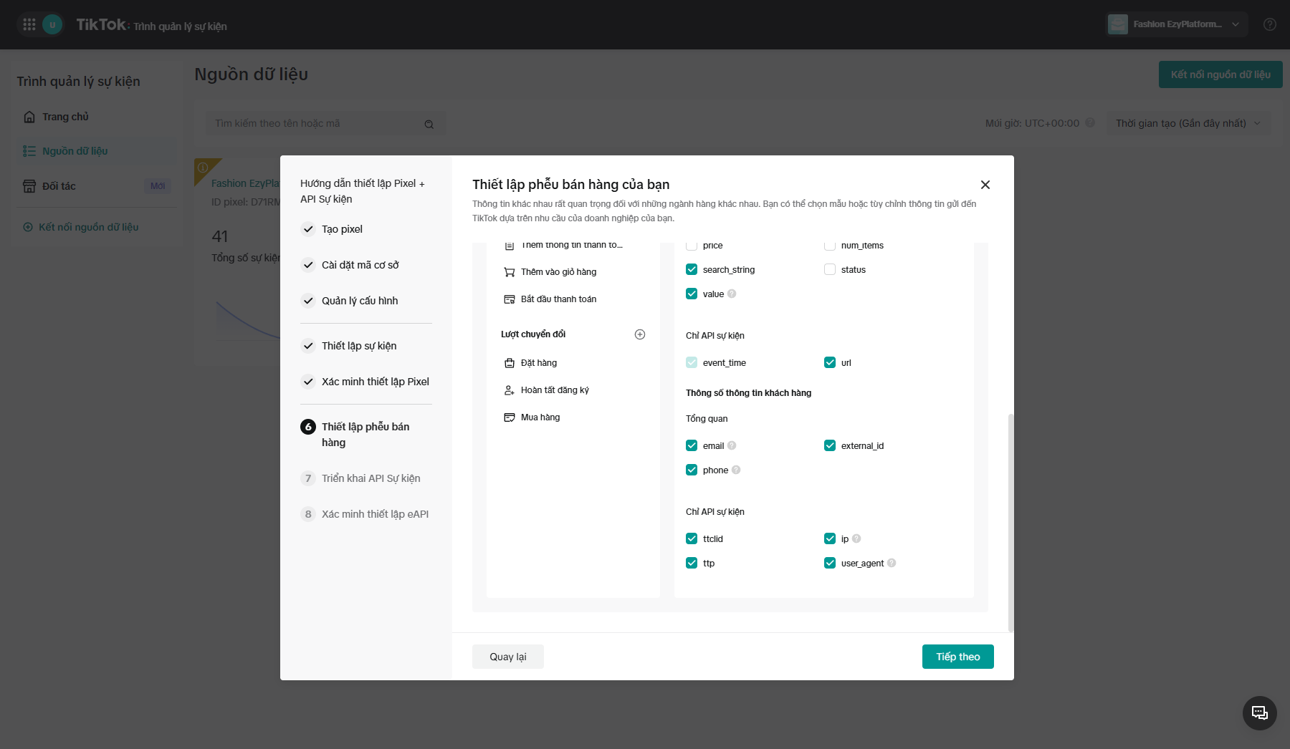The height and width of the screenshot is (749, 1290).
Task: Click the timezone info icon
Action: (1090, 122)
